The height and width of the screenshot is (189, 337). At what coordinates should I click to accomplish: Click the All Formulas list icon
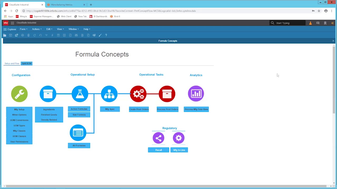[x=78, y=133]
